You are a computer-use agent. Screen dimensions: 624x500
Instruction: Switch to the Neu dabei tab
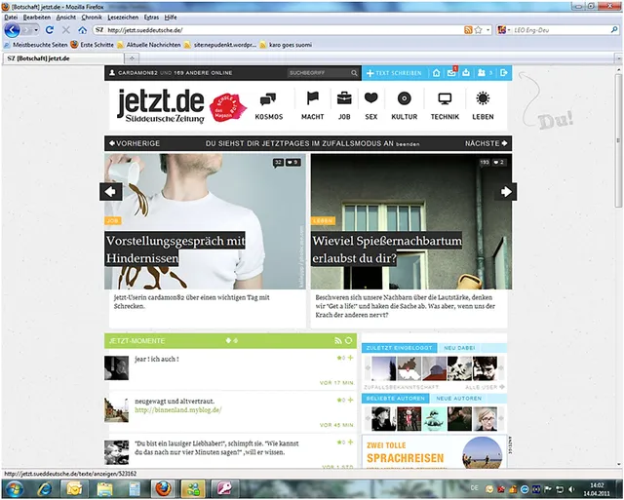pos(459,348)
